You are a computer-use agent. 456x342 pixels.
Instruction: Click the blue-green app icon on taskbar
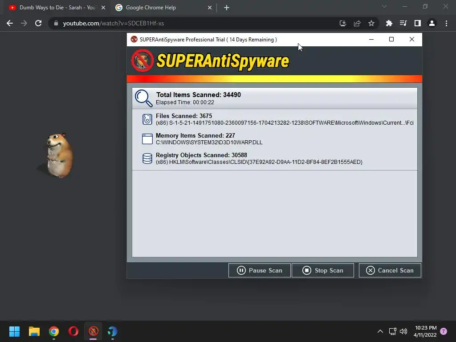[x=113, y=331]
